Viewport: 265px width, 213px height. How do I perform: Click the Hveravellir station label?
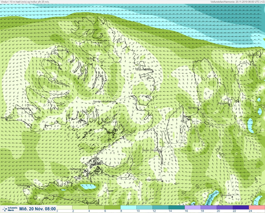click(x=226, y=195)
